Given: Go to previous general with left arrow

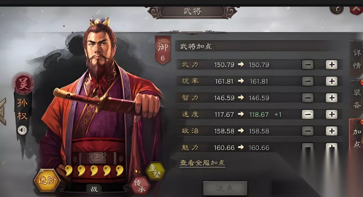Looking at the screenshot, I should 3,112.
